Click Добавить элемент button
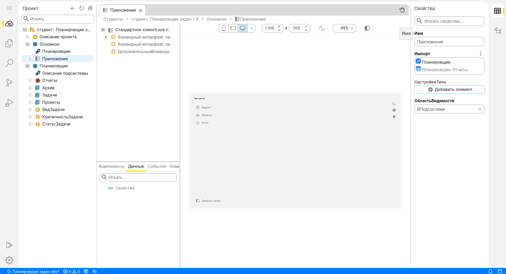This screenshot has height=274, width=506. tap(449, 90)
